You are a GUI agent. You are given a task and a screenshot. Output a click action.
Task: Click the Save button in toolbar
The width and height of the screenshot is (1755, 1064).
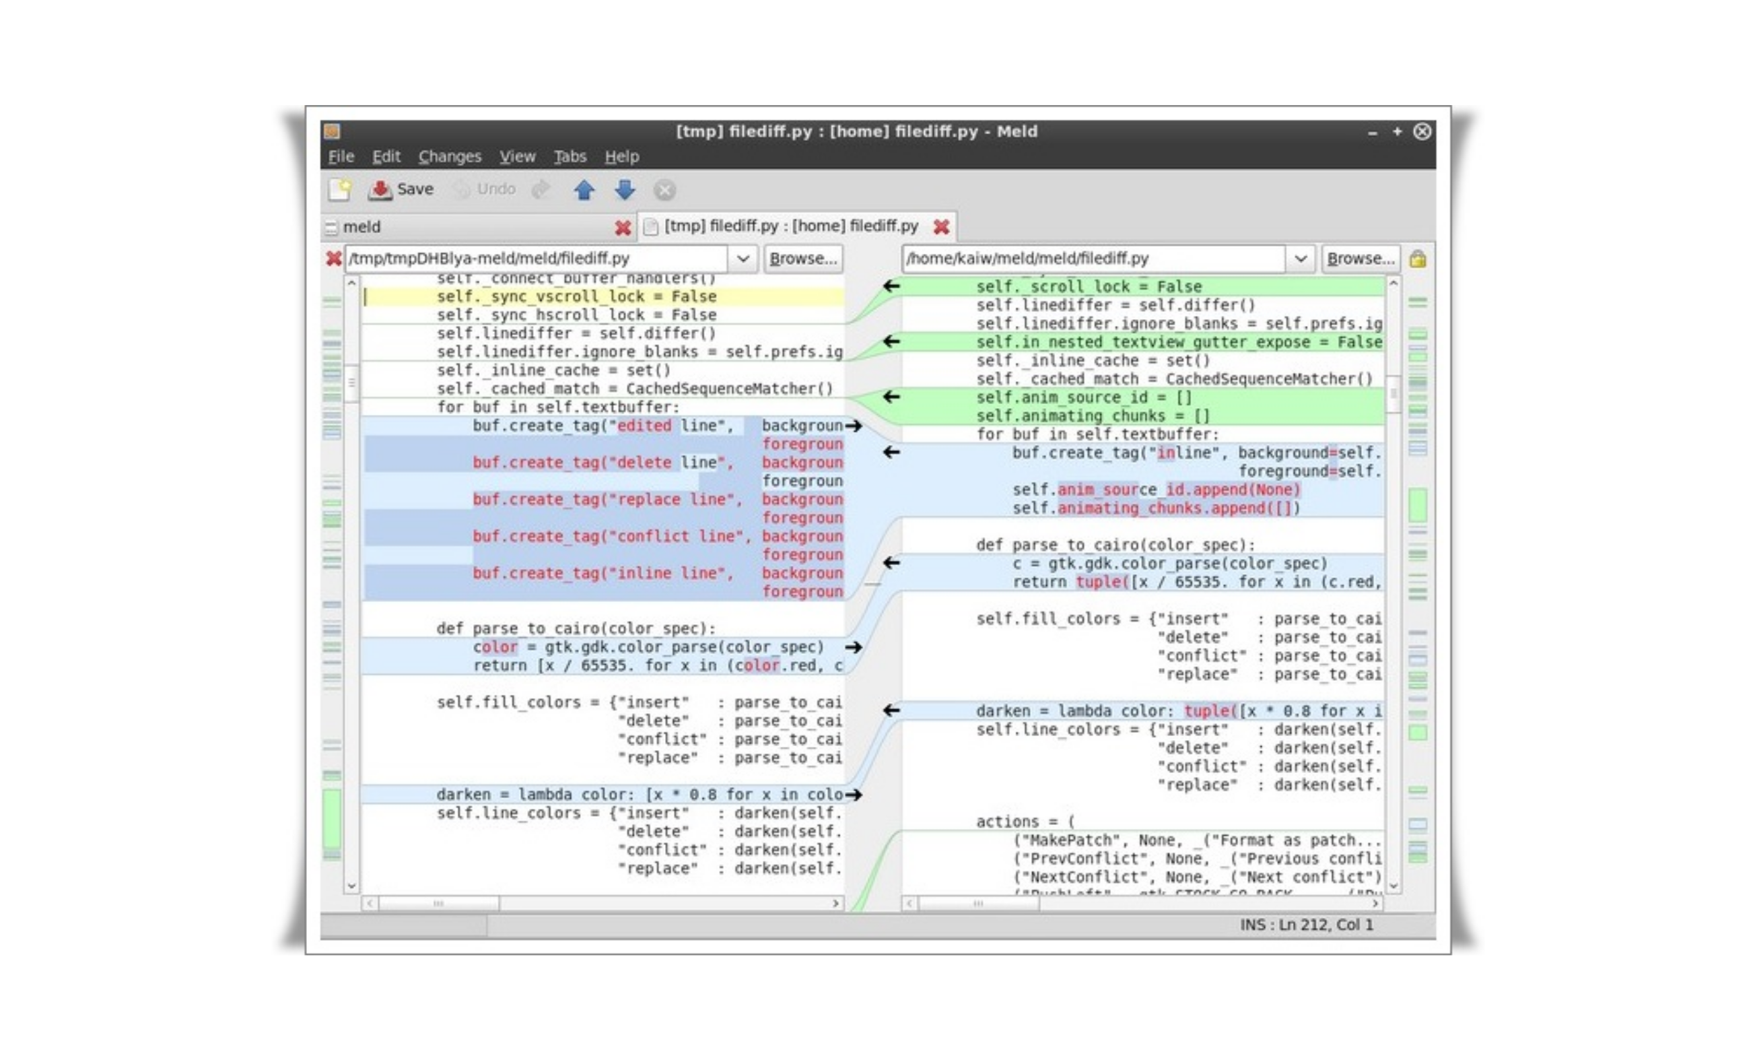[401, 190]
